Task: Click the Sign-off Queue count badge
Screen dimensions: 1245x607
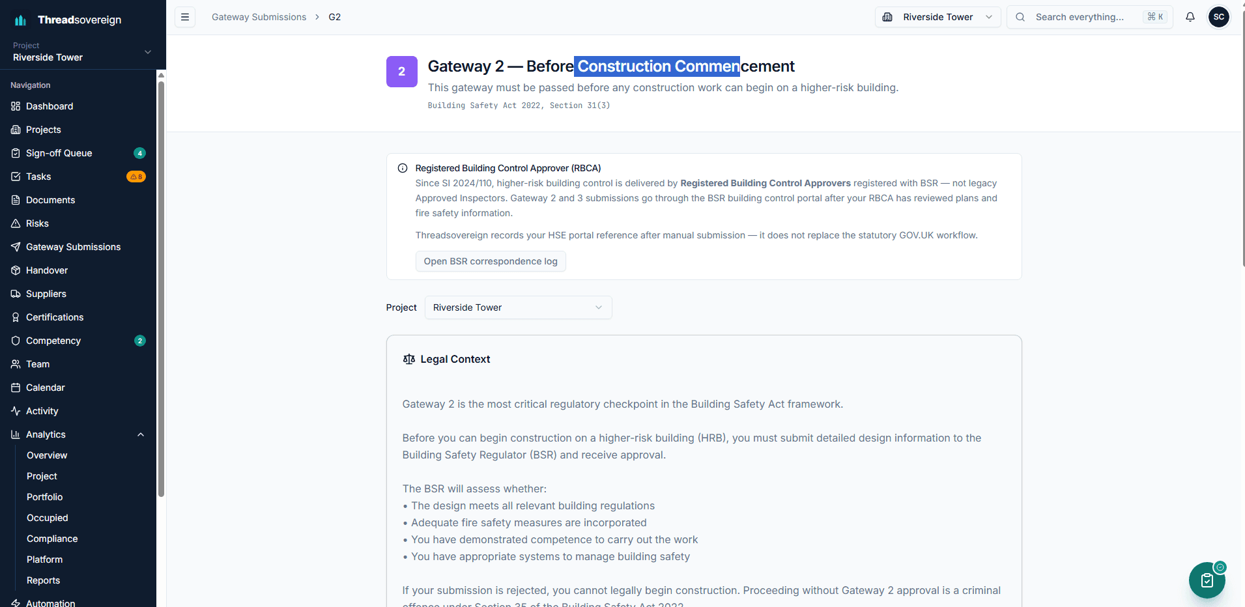Action: [x=139, y=153]
